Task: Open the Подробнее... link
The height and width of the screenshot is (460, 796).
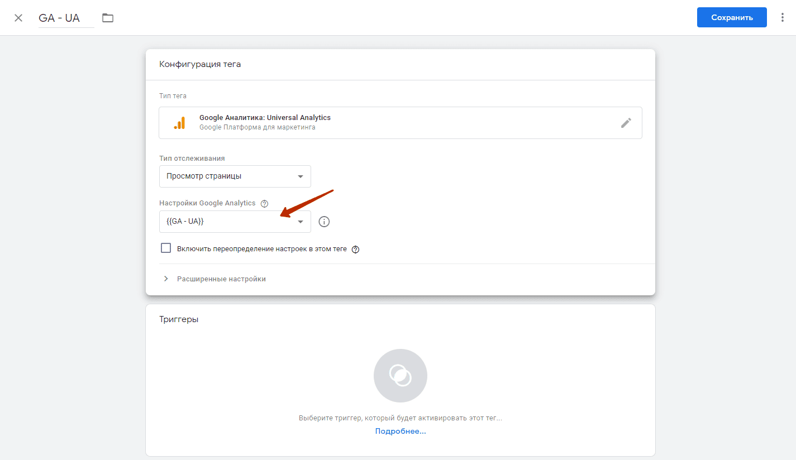Action: tap(401, 431)
